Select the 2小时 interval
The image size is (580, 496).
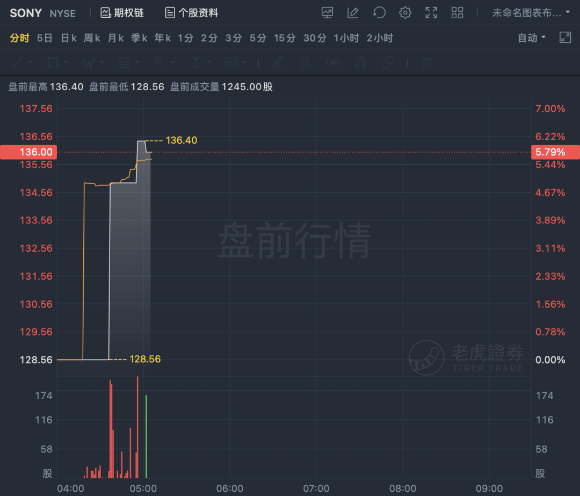(x=380, y=38)
